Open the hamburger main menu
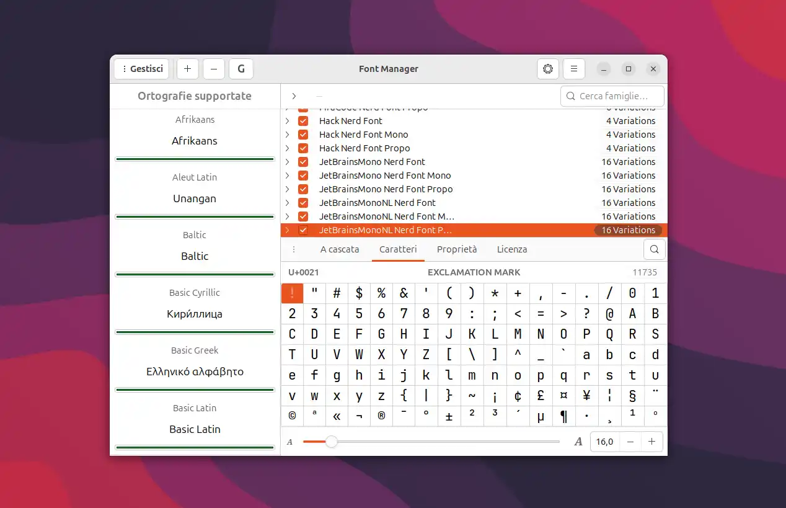The width and height of the screenshot is (786, 508). pos(574,69)
